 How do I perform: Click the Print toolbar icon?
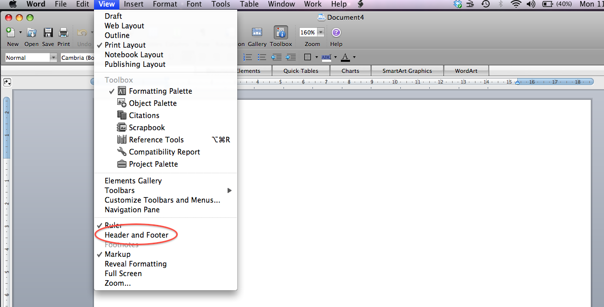click(x=63, y=32)
